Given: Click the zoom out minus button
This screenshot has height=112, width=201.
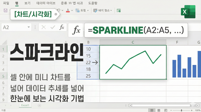Looking at the screenshot, I should 171,110.
